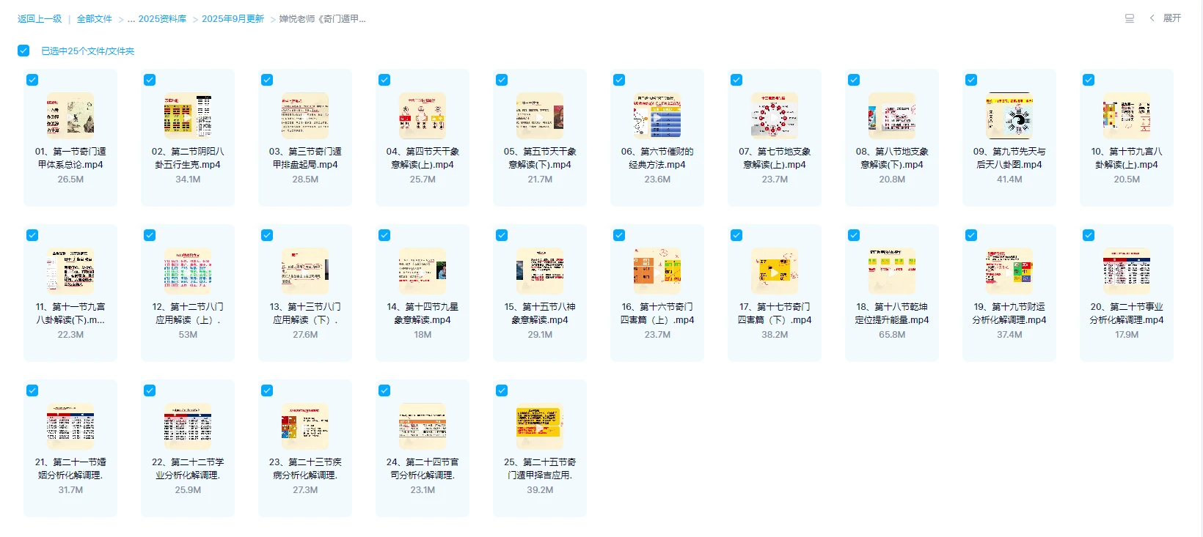Open 2025年9月更新 breadcrumb folder

point(233,19)
